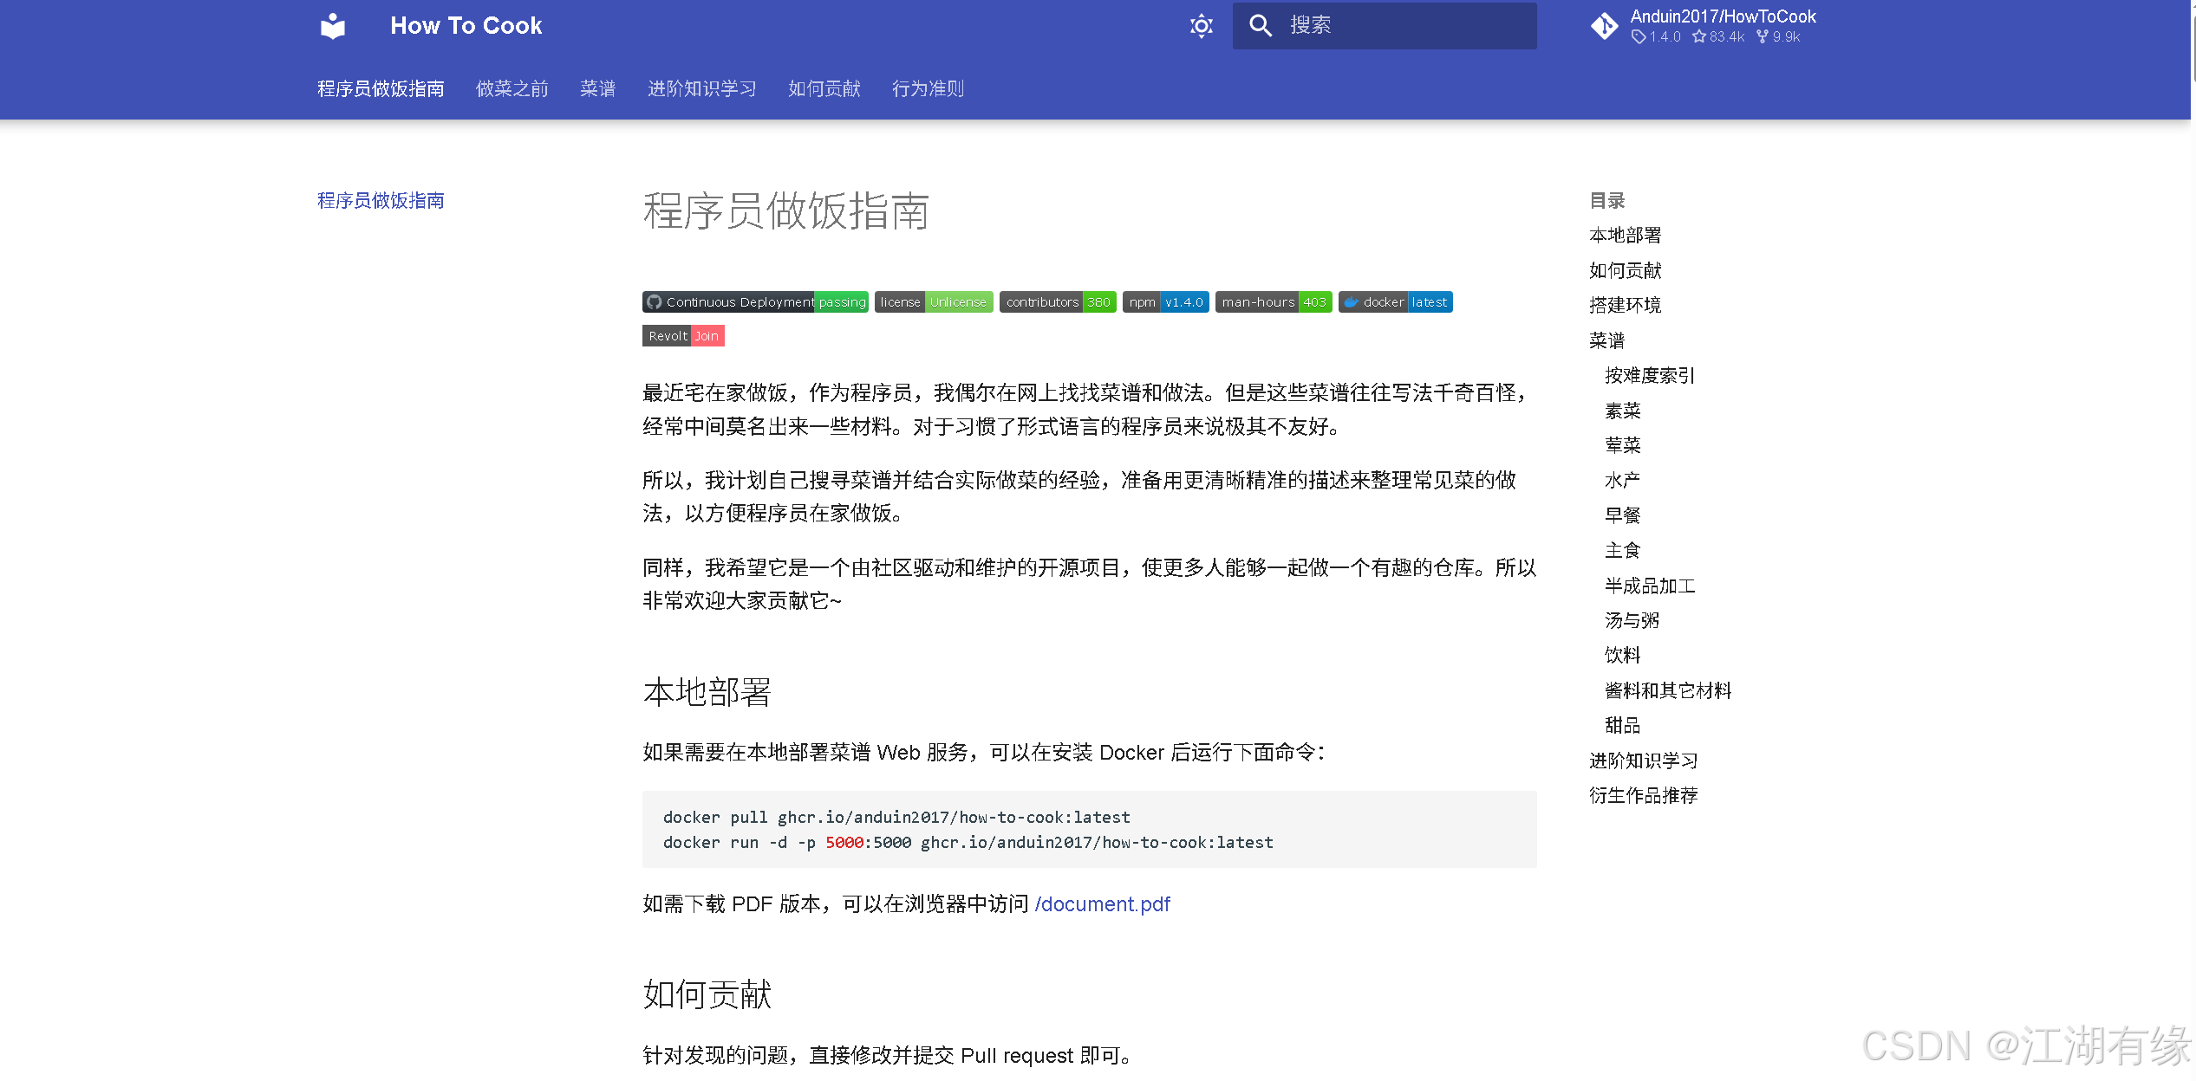Screen dimensions: 2196x1081
Task: Select 程序员做饭指南 in the left sidebar
Action: [x=380, y=201]
